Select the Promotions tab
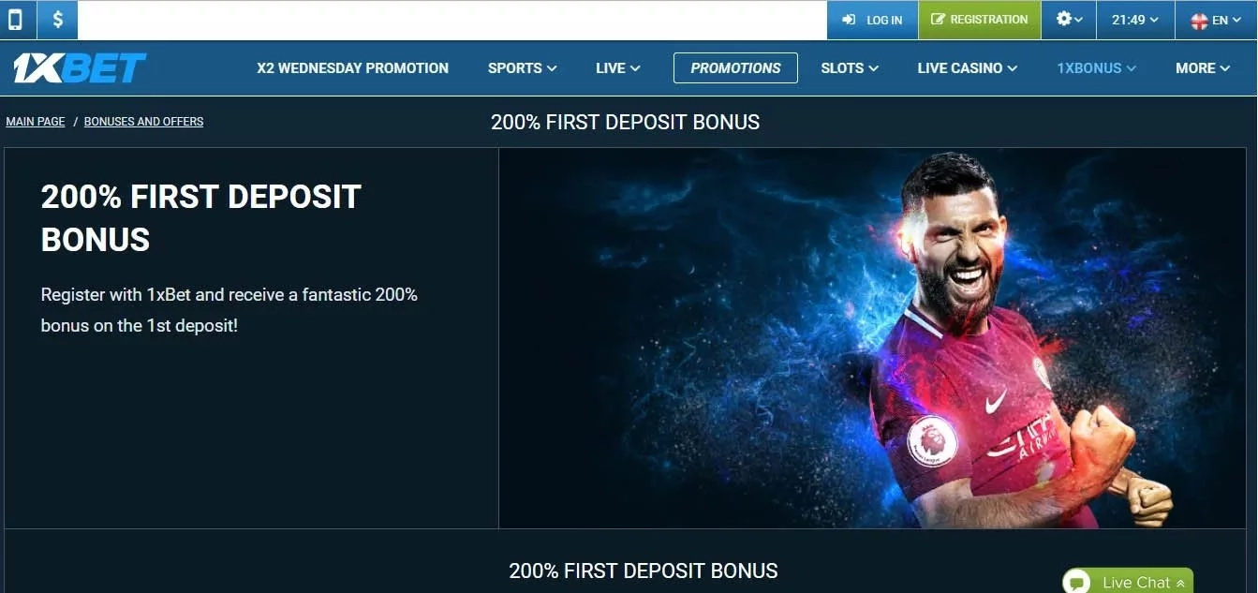 (735, 68)
